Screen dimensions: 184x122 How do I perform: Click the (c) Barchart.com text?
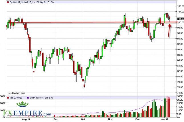click(17, 93)
